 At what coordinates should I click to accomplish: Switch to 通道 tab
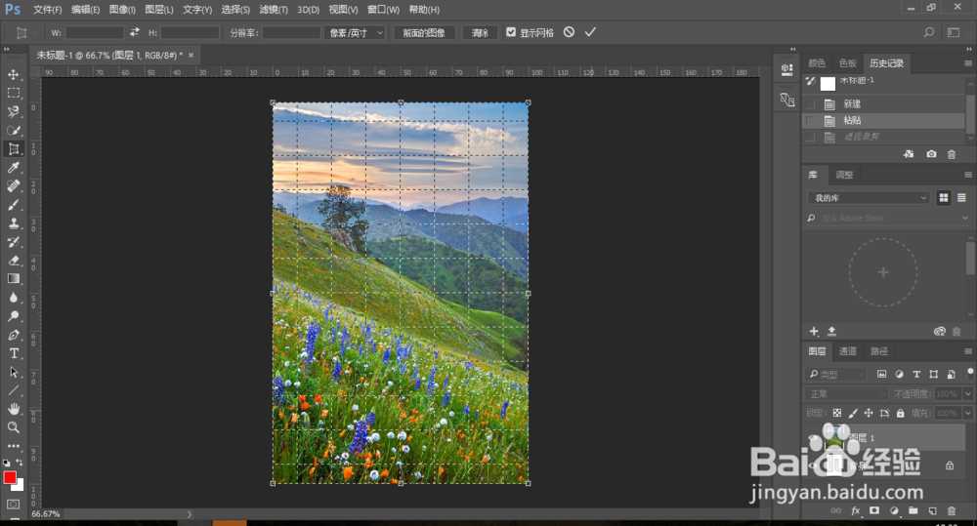pyautogui.click(x=847, y=351)
